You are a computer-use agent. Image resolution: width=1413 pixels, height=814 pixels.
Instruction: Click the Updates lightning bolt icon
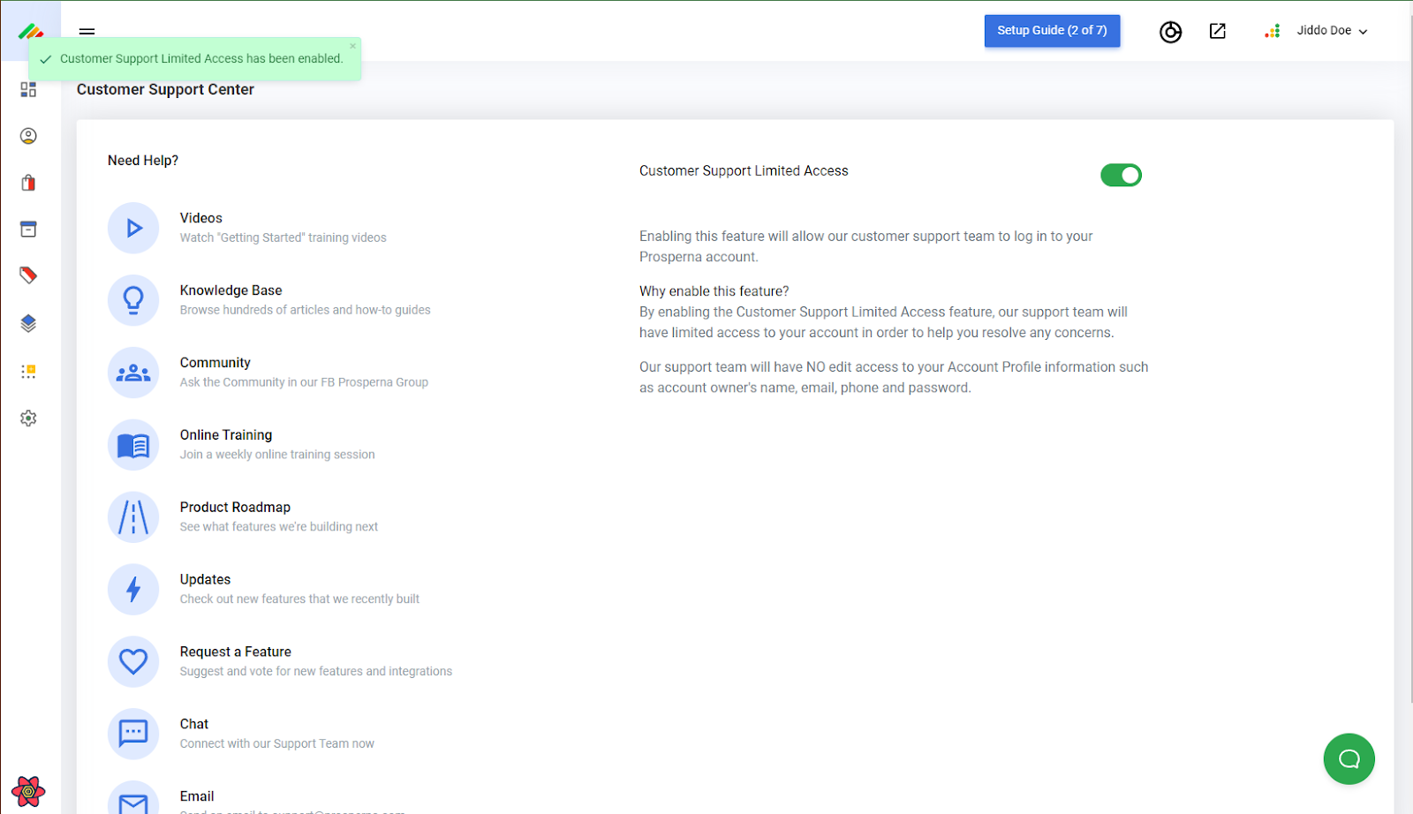133,590
